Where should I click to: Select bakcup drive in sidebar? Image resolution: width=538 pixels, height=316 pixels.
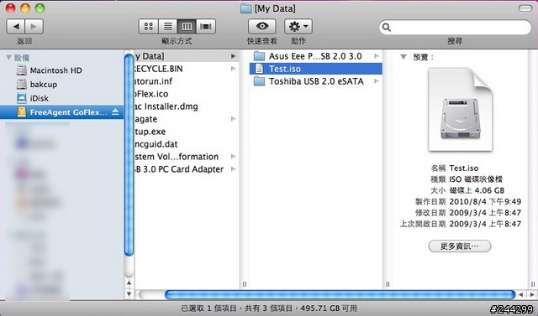(61, 84)
